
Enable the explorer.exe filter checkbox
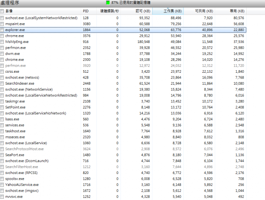[x=2, y=30]
